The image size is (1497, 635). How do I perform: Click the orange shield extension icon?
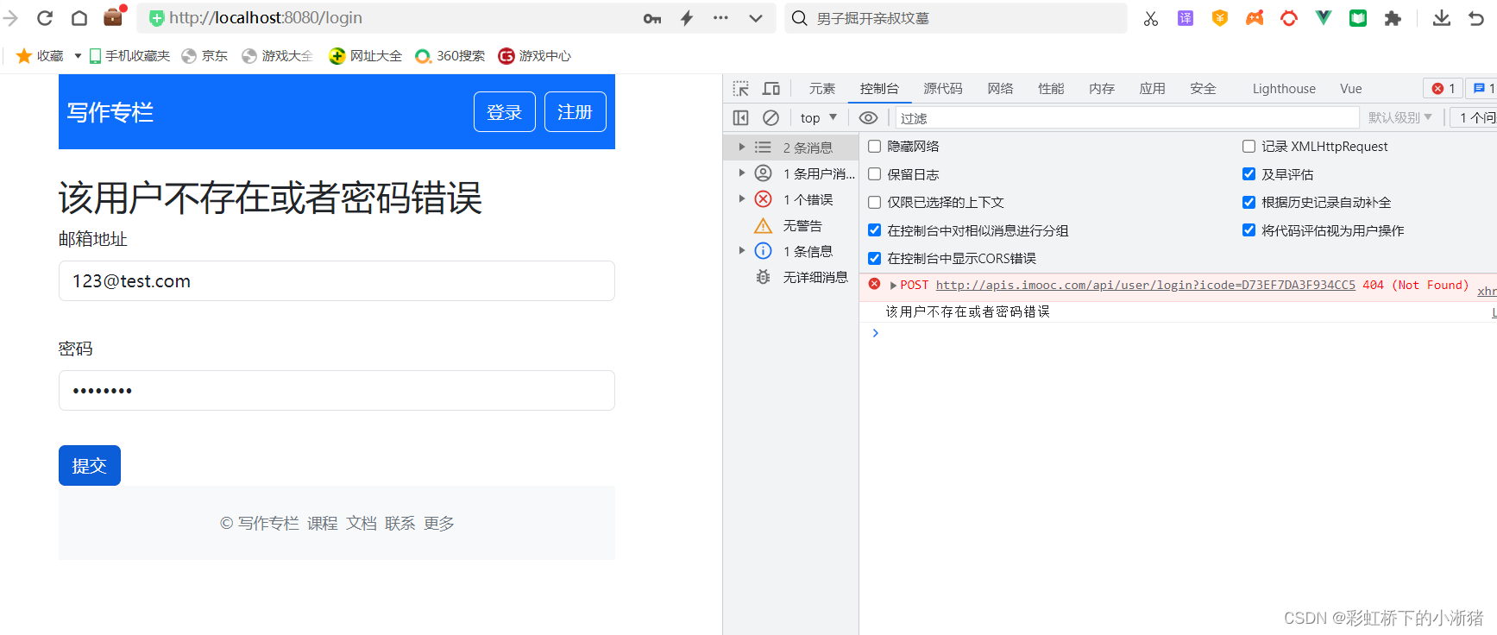coord(1220,18)
